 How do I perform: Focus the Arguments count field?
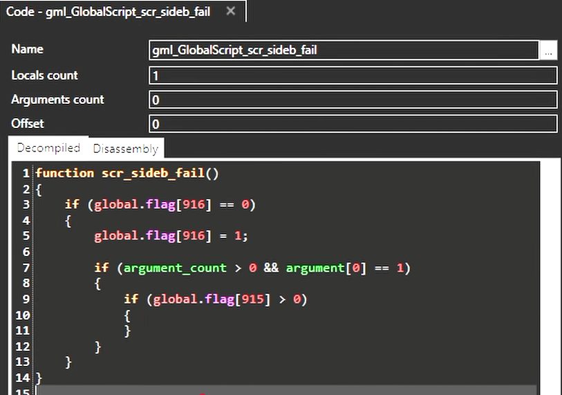pyautogui.click(x=353, y=100)
